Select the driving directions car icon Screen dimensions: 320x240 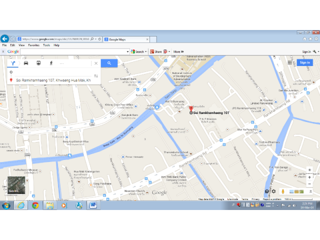(x=26, y=63)
